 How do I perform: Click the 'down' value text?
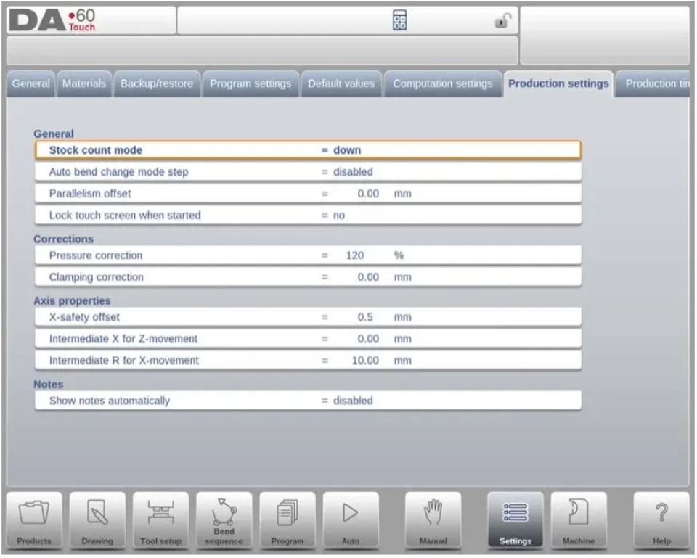347,150
